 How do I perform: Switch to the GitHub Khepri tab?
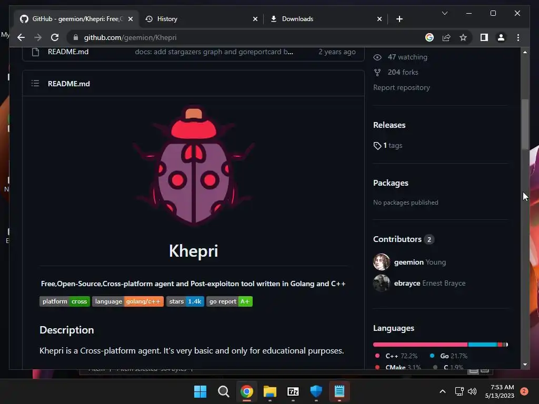[76, 19]
